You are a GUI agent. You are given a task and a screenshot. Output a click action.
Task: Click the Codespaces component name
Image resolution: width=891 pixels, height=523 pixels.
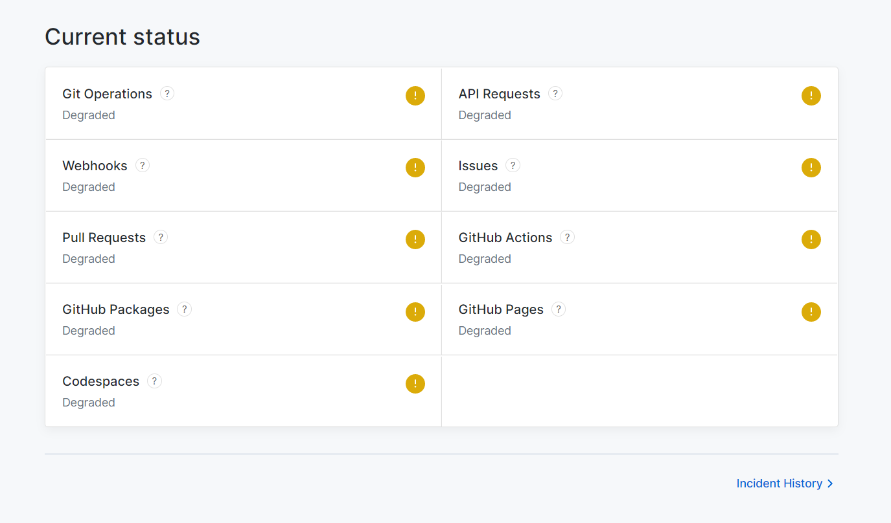pos(100,381)
